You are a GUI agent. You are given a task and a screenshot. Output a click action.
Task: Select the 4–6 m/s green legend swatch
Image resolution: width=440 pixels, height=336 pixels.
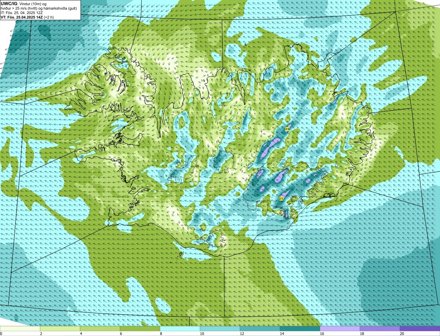(x=100, y=329)
